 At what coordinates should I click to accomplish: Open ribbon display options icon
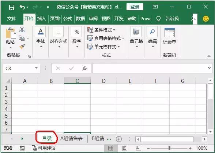pyautogui.click(x=155, y=7)
